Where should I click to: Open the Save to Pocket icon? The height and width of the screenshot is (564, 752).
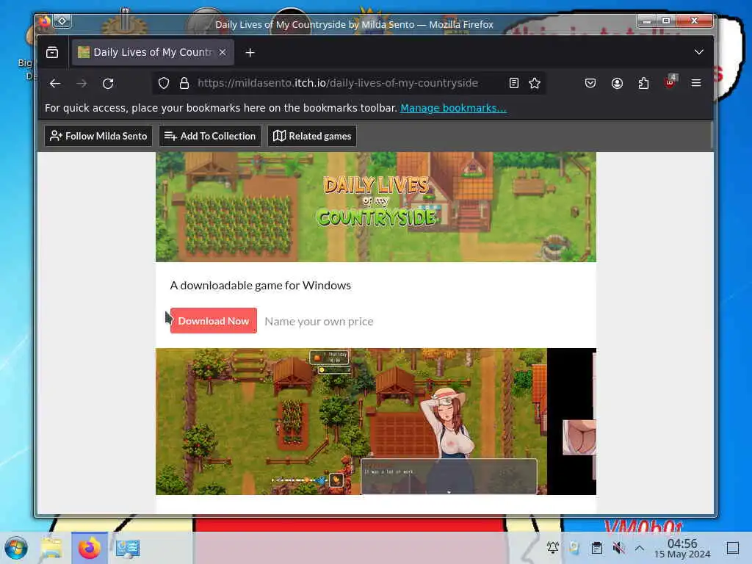pos(590,84)
